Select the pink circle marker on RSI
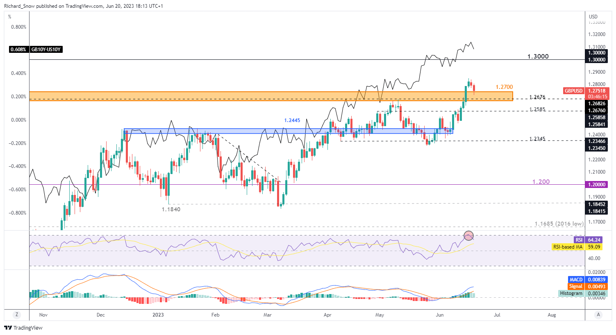The height and width of the screenshot is (335, 616). [468, 235]
